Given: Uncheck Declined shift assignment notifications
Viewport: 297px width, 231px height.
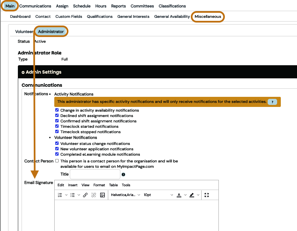Looking at the screenshot, I should pyautogui.click(x=57, y=116).
